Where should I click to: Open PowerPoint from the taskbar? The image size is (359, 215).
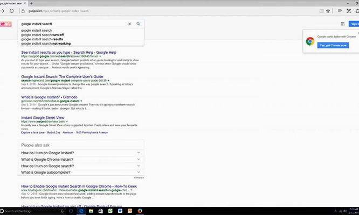(130, 211)
